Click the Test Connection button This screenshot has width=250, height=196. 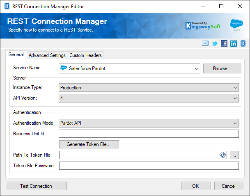tap(36, 186)
